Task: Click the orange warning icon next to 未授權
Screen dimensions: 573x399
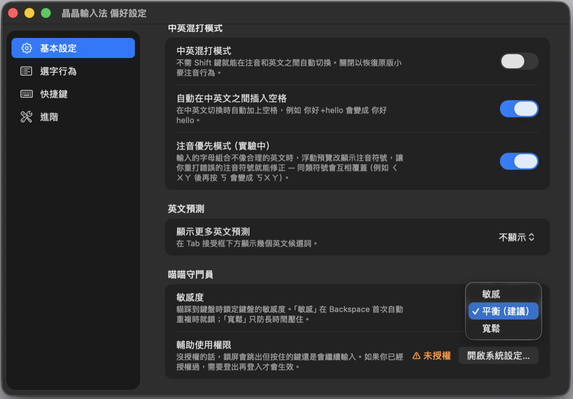Action: (x=416, y=356)
